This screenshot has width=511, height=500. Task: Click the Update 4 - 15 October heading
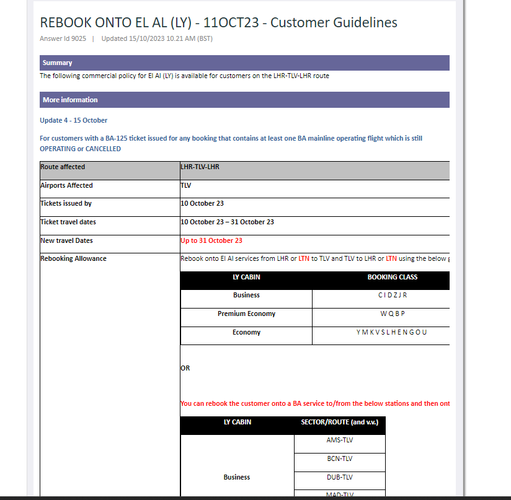click(74, 120)
